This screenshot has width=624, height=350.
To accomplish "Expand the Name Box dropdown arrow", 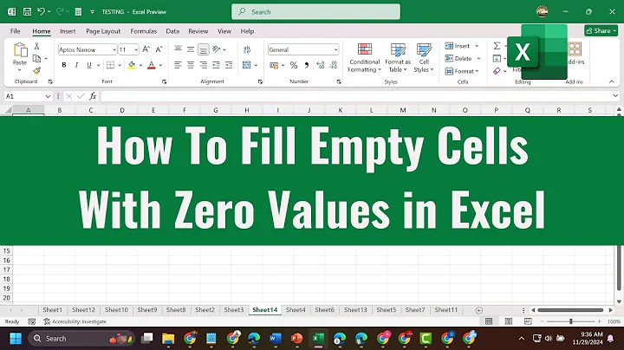I will 48,96.
